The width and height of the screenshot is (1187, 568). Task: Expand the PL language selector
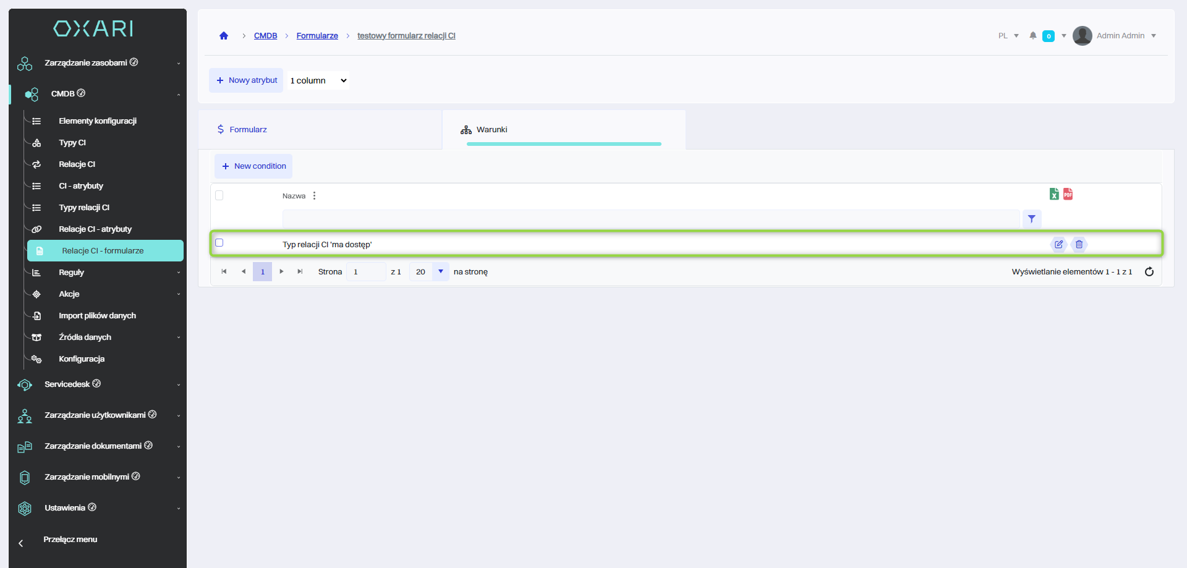pyautogui.click(x=1008, y=36)
